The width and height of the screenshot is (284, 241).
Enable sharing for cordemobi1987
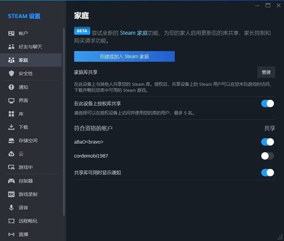click(x=268, y=156)
